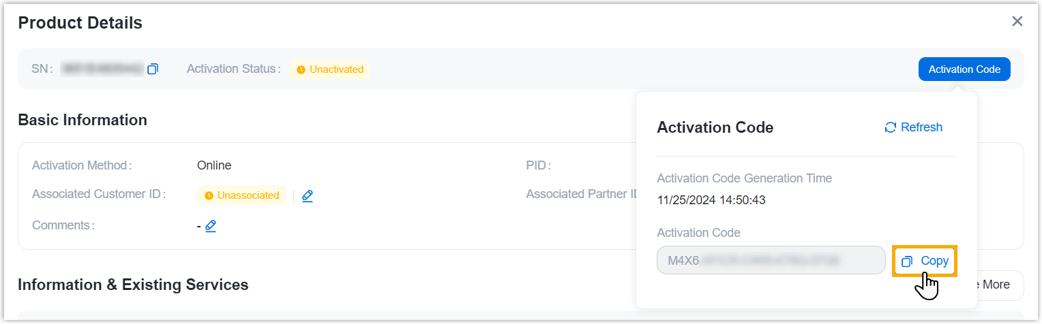Screen dimensions: 1042x324
Task: Click the Online activation method value
Action: 214,165
